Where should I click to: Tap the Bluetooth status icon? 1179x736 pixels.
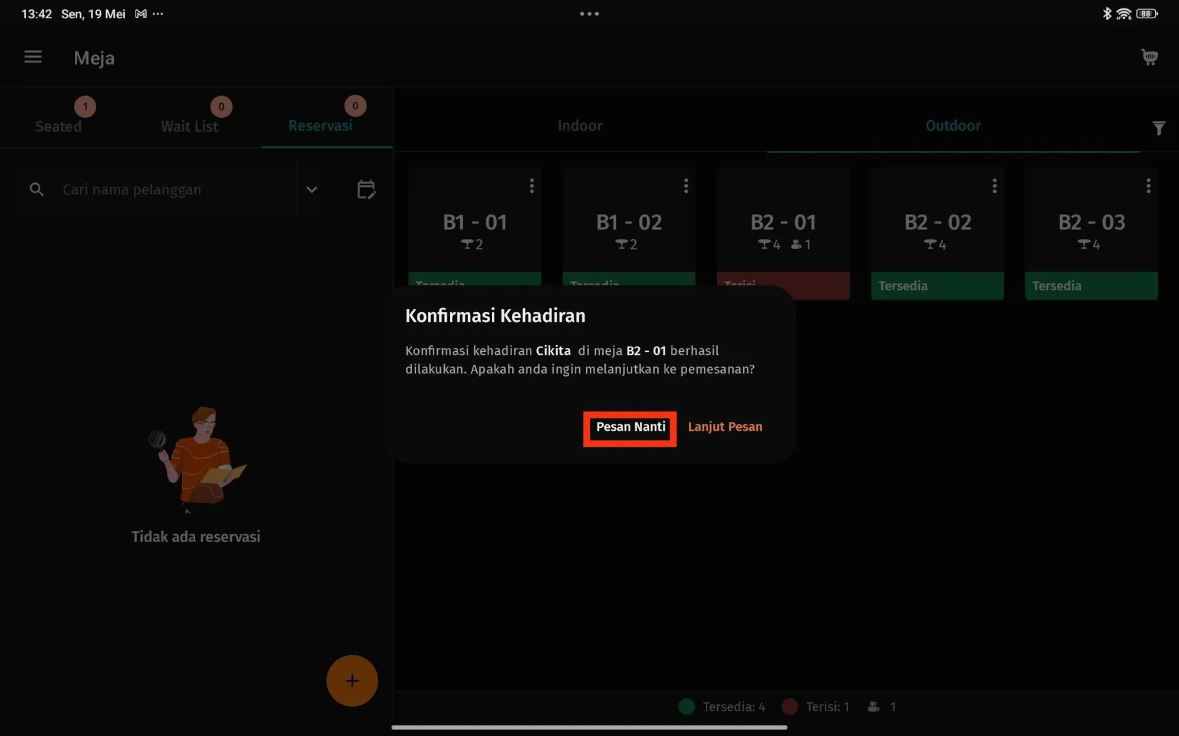click(1107, 14)
